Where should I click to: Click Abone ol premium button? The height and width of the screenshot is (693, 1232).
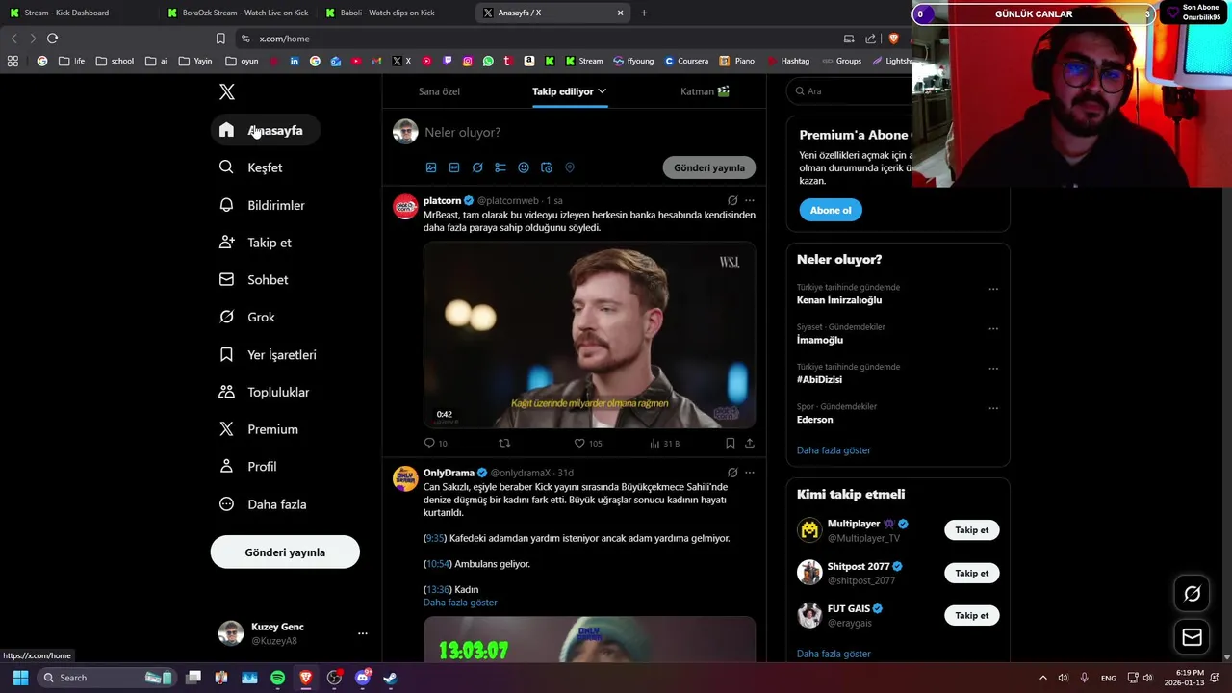tap(831, 210)
